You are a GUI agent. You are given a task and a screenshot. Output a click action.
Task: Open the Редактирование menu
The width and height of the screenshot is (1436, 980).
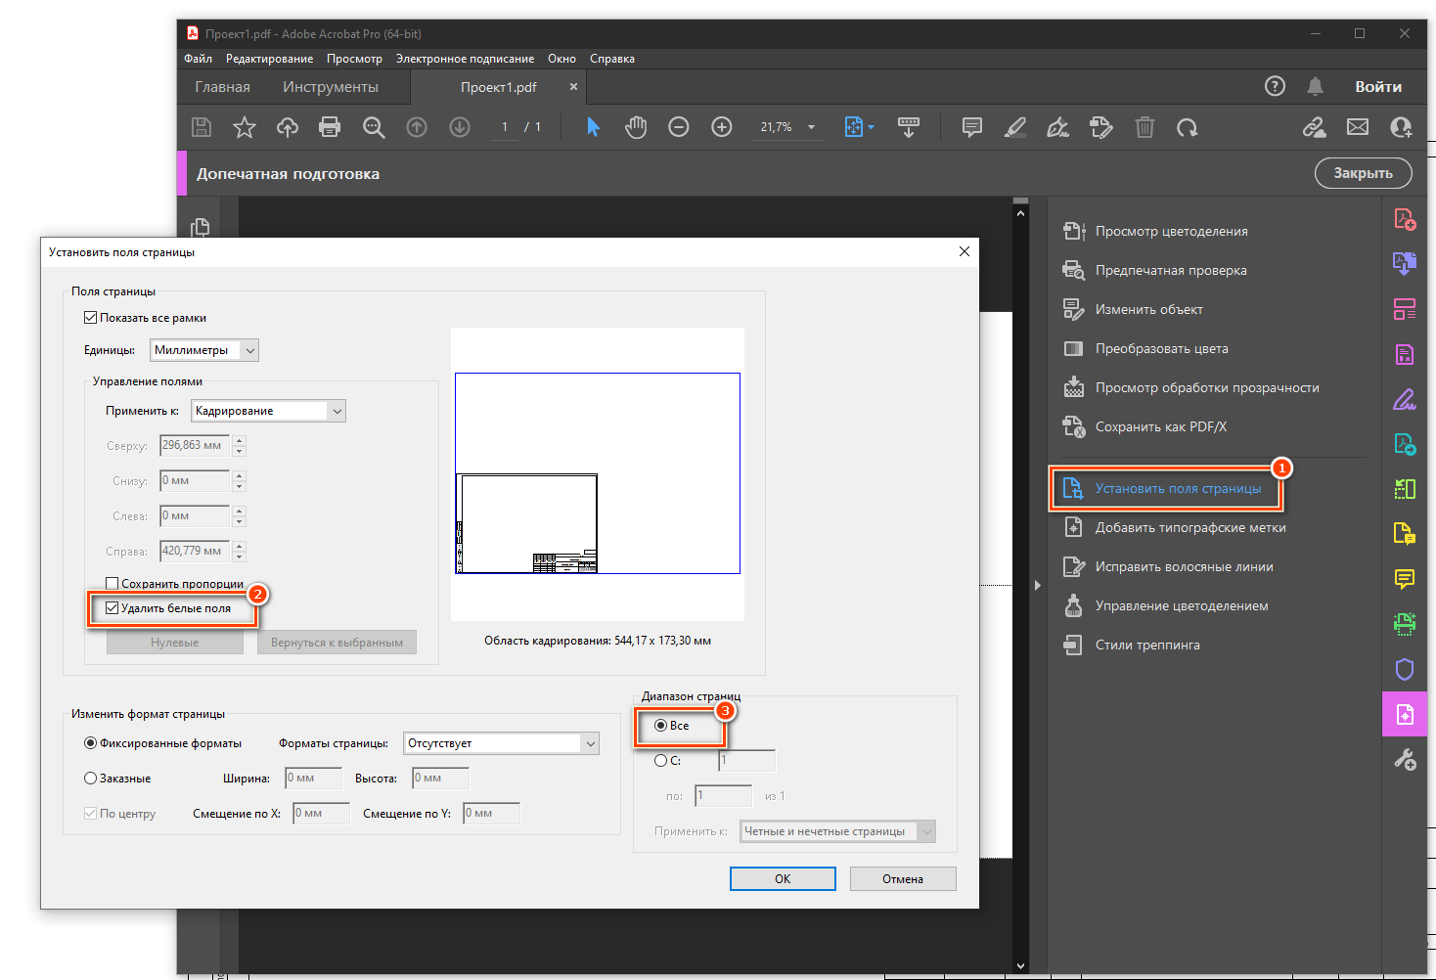click(269, 59)
